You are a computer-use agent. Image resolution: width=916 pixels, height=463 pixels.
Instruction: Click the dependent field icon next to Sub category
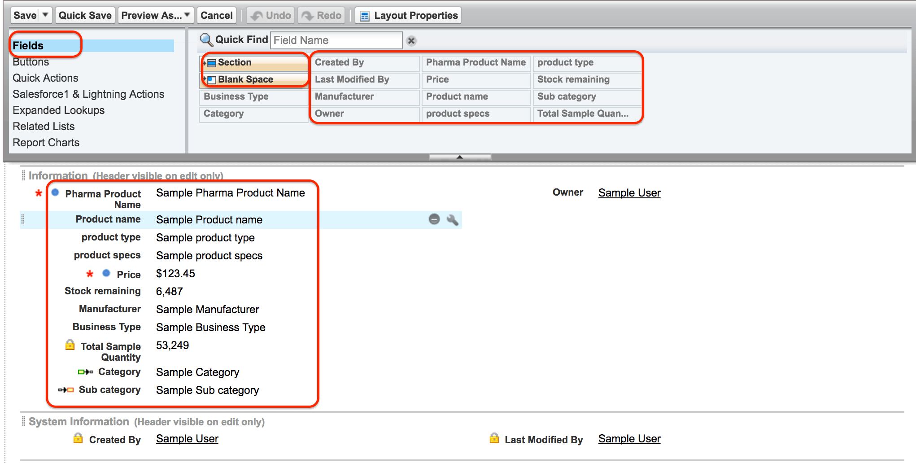[66, 390]
